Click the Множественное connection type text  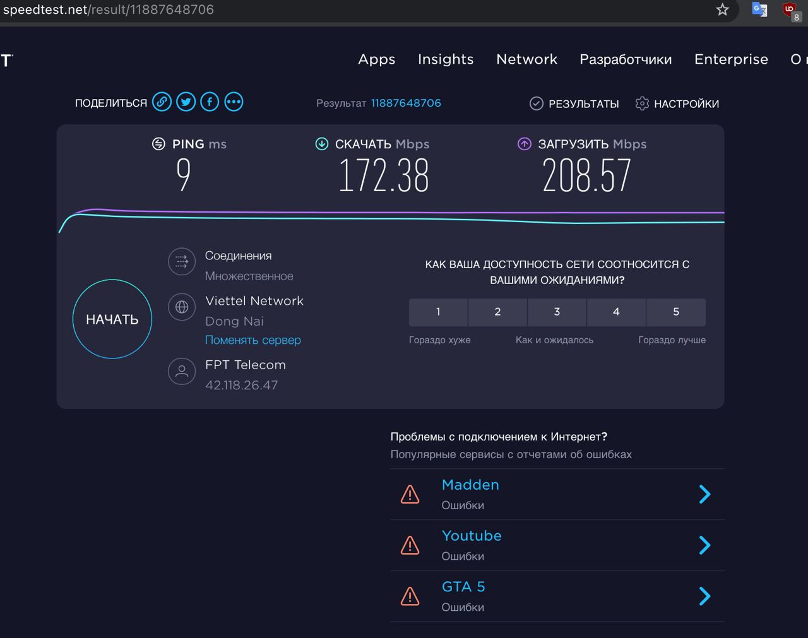click(x=249, y=276)
